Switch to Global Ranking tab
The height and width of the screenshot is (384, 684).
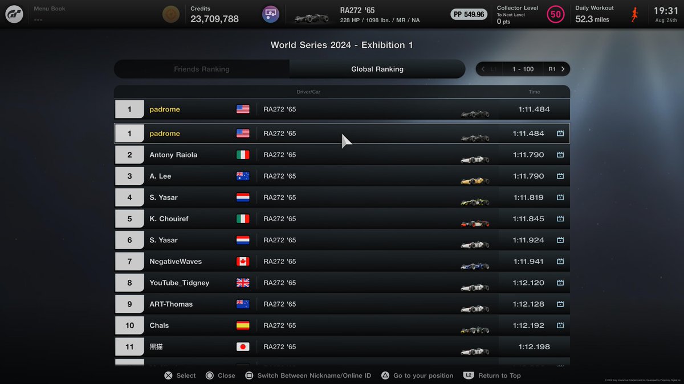click(x=377, y=69)
